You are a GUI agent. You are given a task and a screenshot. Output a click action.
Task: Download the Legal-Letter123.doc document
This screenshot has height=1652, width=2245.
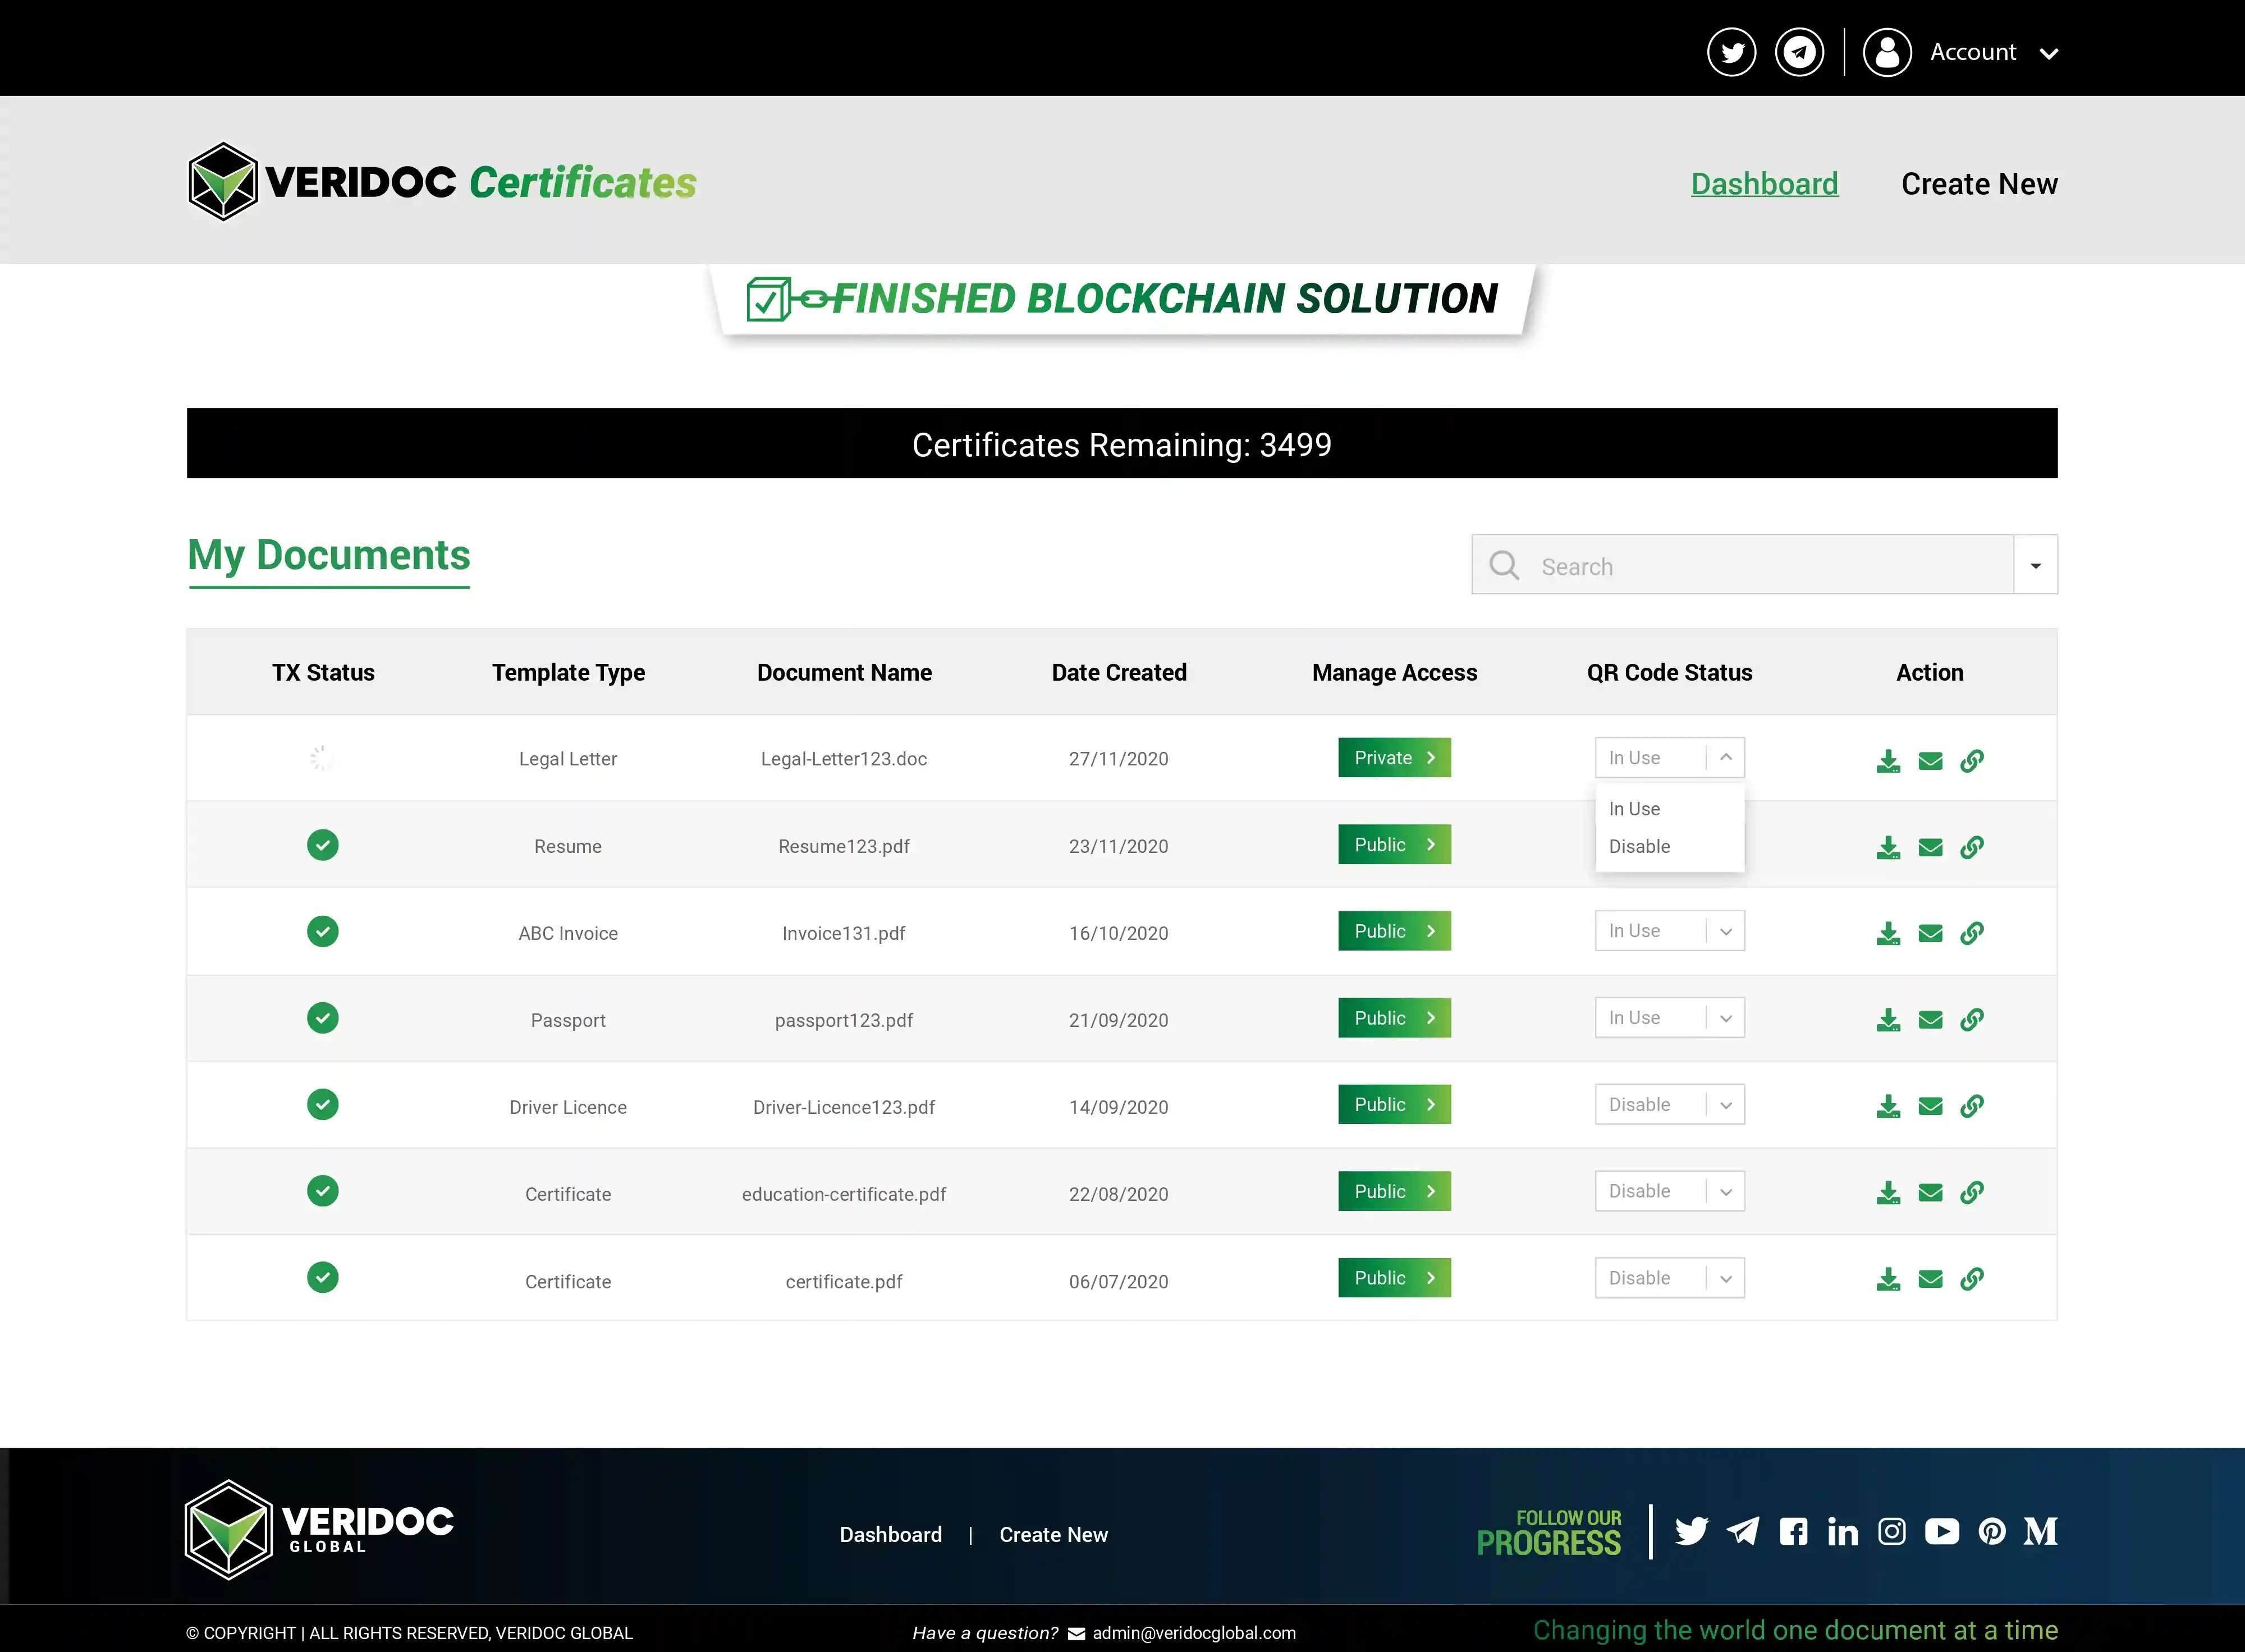[x=1887, y=761]
